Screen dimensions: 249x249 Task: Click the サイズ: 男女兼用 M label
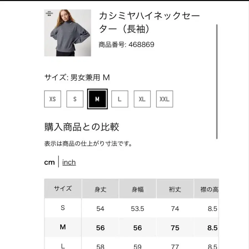77,78
